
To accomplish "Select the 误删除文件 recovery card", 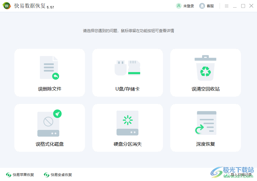I will pos(49,72).
